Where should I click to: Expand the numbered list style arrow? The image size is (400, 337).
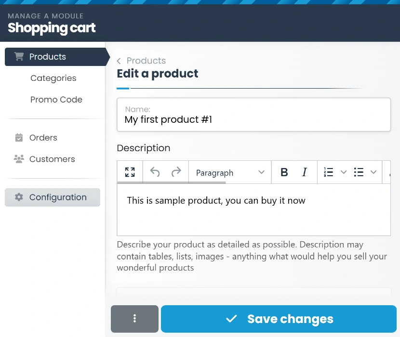(344, 172)
